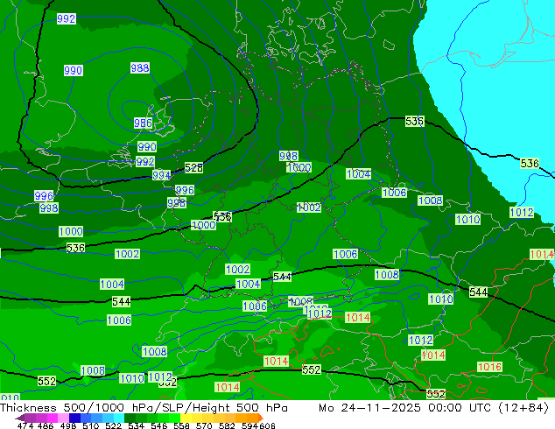Click the 988 isobar label
The image size is (555, 429).
coord(140,67)
